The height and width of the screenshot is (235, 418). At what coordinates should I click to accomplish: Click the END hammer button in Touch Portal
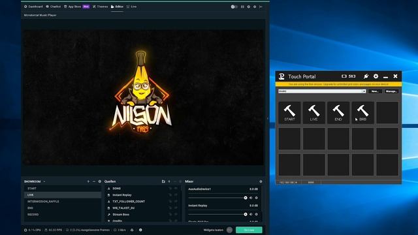coord(338,113)
